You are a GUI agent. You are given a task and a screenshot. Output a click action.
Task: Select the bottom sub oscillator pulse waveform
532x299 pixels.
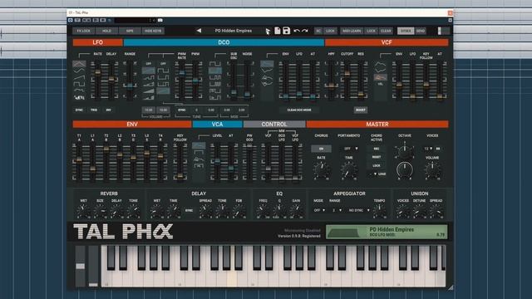(215, 98)
